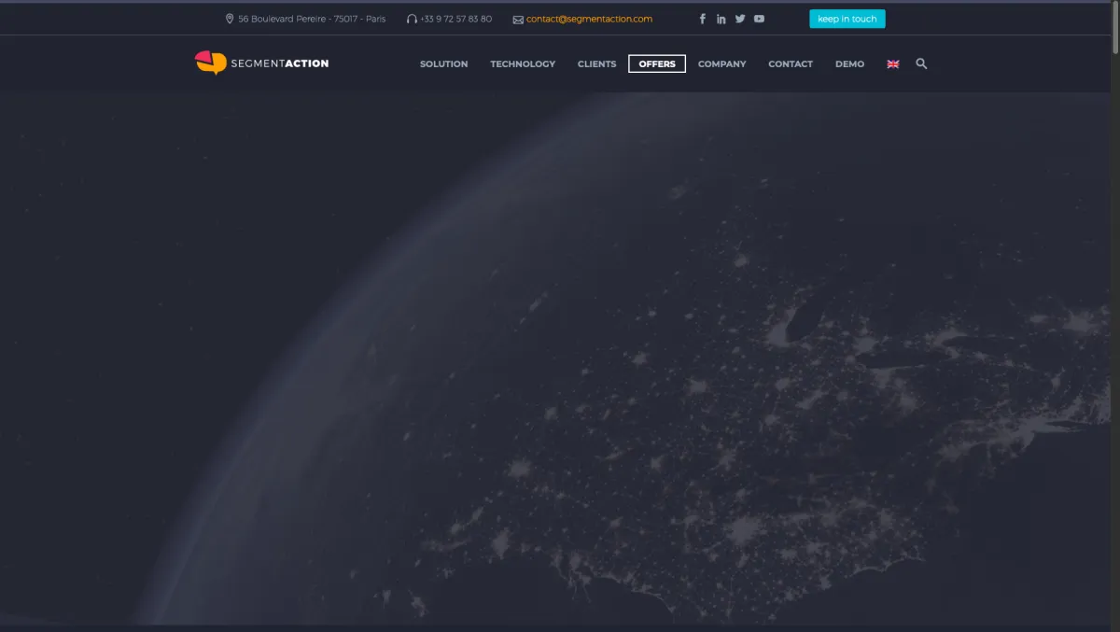Open the LinkedIn social icon
Viewport: 1120px width, 632px height.
click(721, 19)
